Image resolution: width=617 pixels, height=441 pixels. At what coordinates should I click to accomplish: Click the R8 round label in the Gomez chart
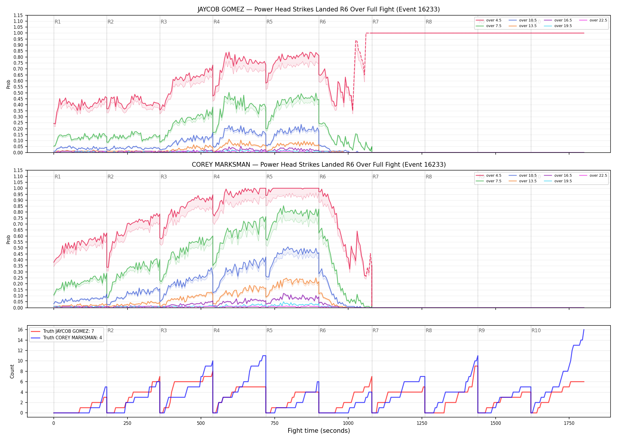click(429, 22)
